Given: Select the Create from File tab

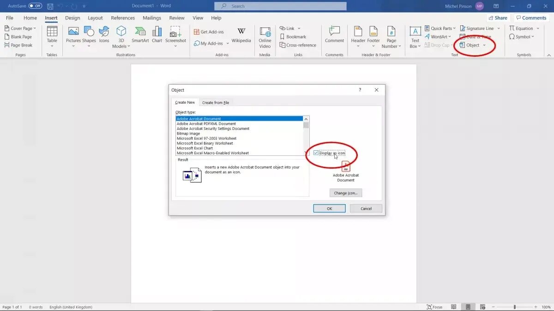Looking at the screenshot, I should [216, 102].
